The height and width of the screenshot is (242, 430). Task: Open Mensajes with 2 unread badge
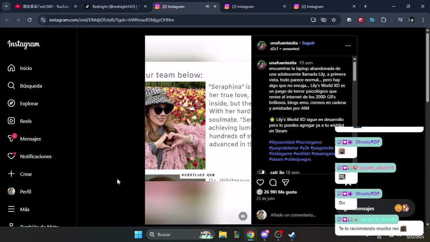[x=11, y=138]
